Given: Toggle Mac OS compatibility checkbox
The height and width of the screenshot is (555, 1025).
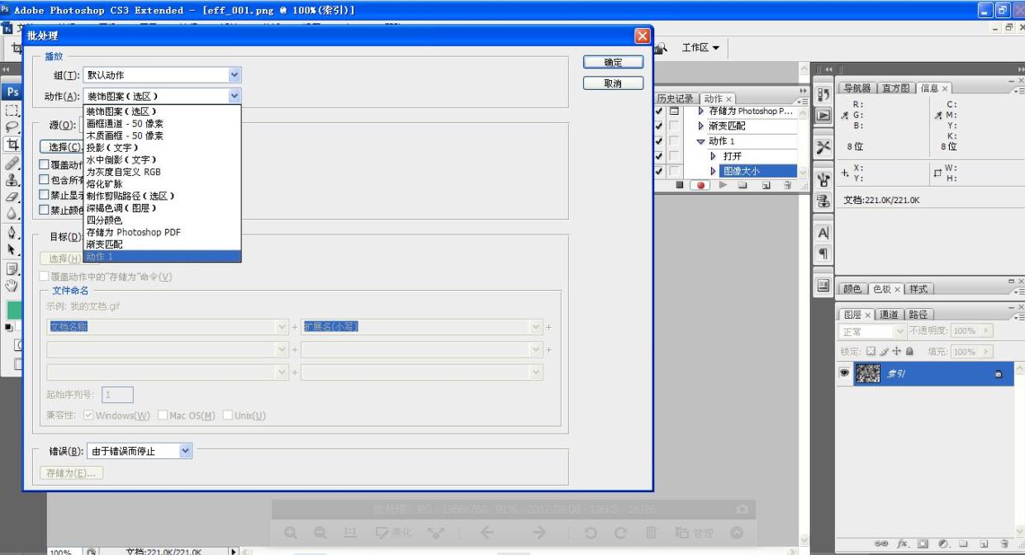Looking at the screenshot, I should click(163, 415).
